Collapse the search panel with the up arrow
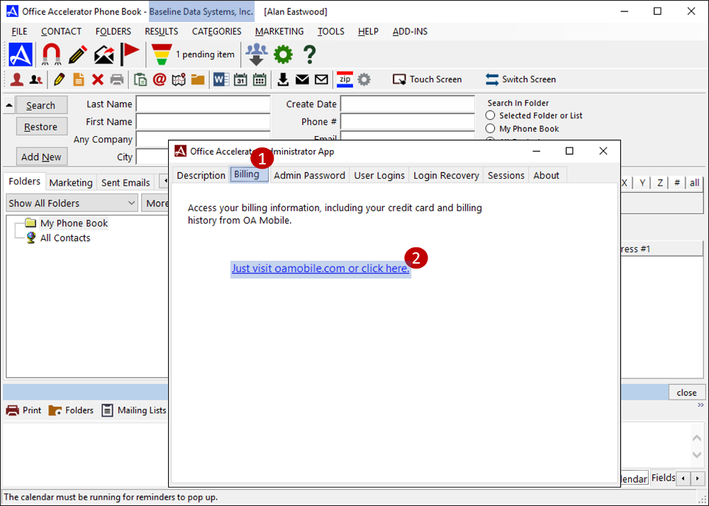 (x=9, y=106)
